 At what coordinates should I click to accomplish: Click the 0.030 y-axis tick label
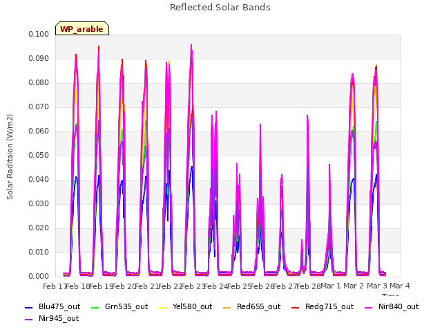click(x=39, y=203)
